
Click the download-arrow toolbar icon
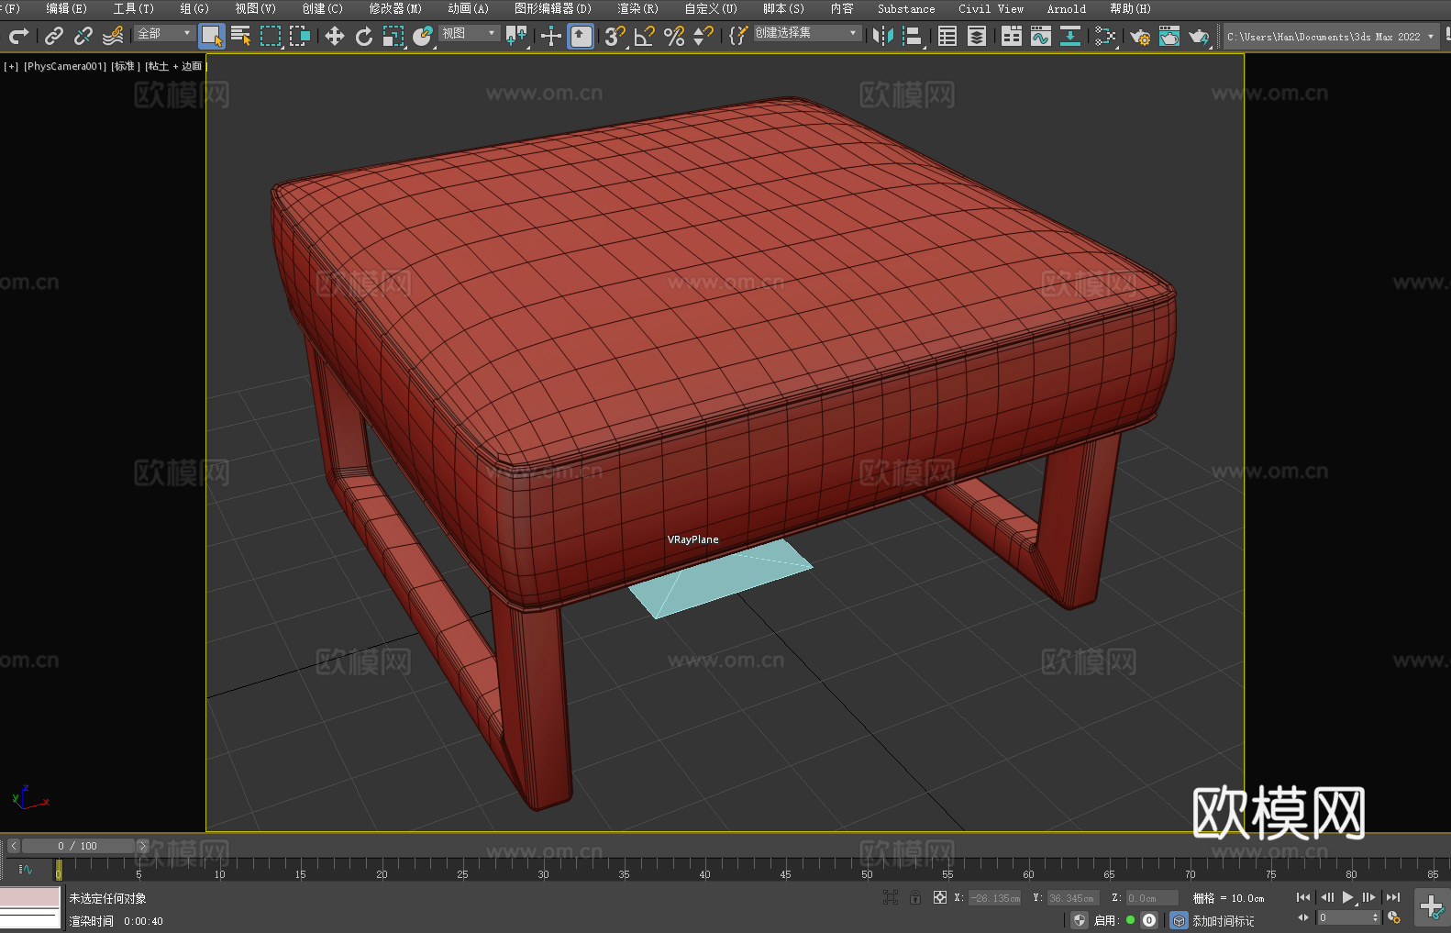[x=1070, y=36]
